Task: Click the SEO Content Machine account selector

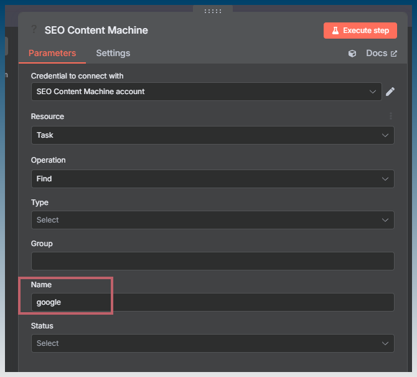Action: pos(207,92)
